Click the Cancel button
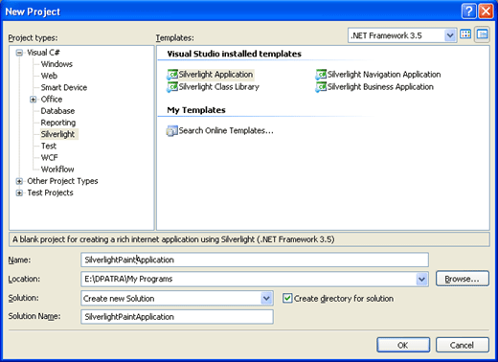 click(463, 345)
